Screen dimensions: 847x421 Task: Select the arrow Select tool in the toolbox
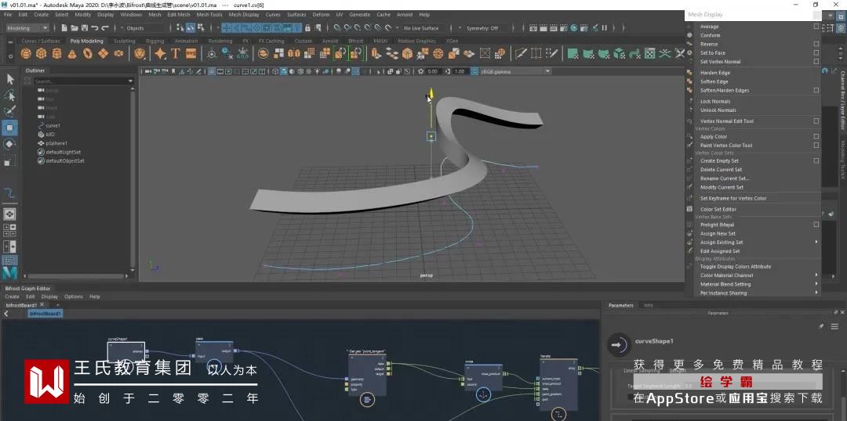coord(9,79)
